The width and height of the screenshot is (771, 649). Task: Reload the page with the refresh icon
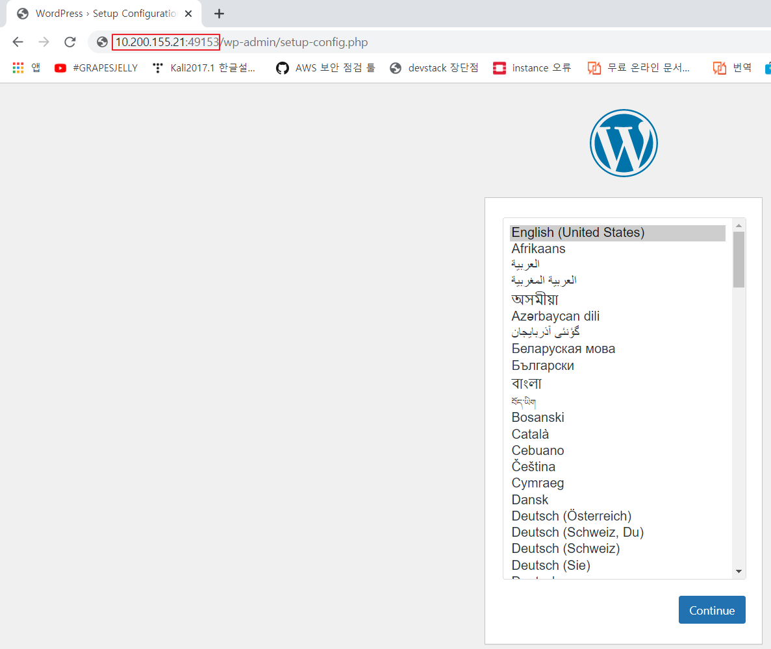[70, 42]
